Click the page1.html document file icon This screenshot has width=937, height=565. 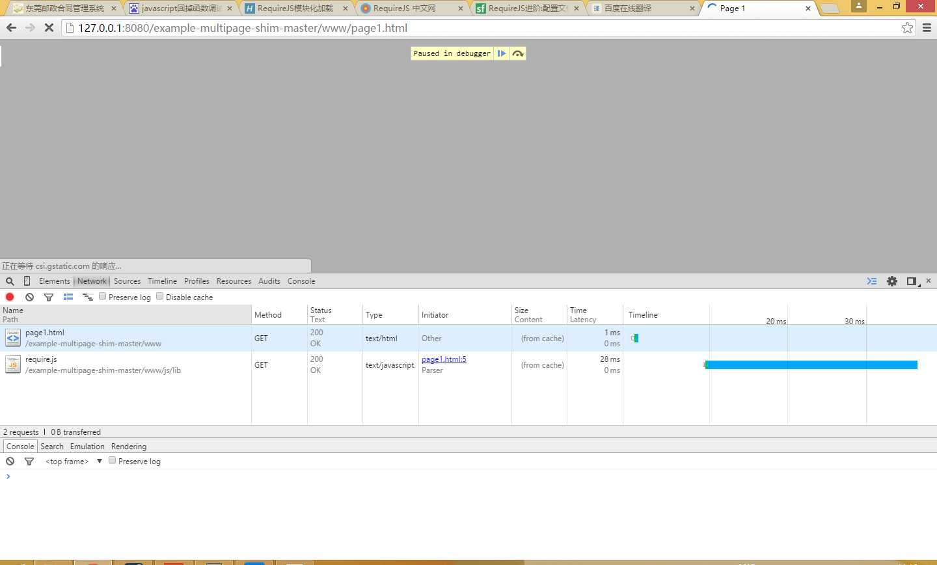pos(13,338)
